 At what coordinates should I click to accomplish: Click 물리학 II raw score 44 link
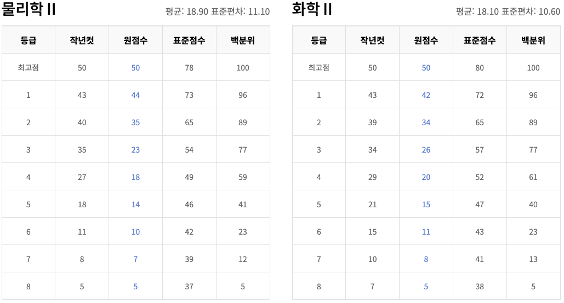point(135,95)
